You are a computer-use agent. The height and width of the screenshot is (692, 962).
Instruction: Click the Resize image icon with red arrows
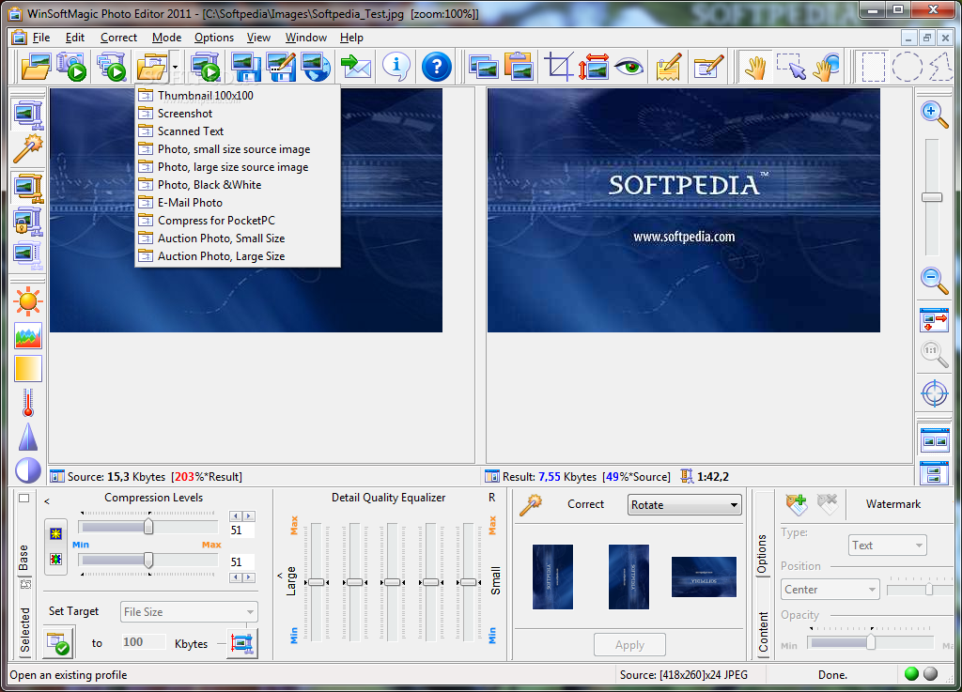point(594,67)
